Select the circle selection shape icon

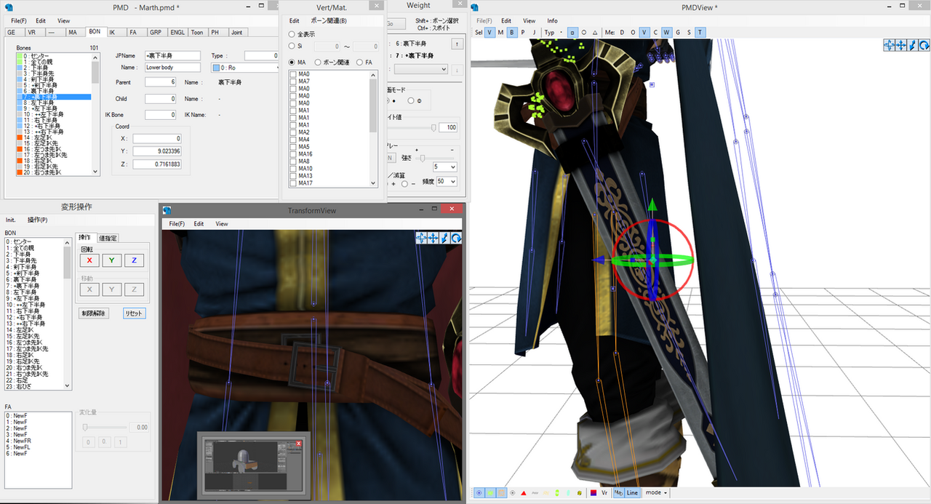584,32
